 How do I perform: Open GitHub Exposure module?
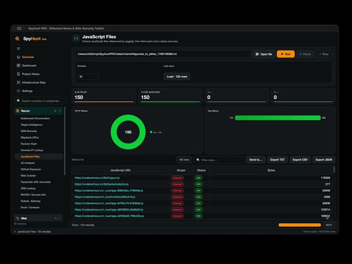point(31,169)
